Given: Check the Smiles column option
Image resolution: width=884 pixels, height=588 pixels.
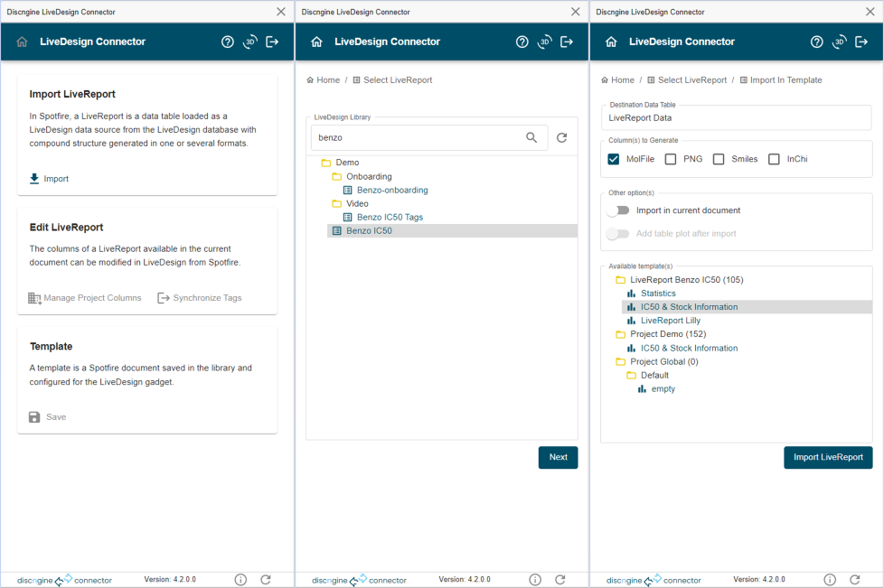Looking at the screenshot, I should coord(719,159).
